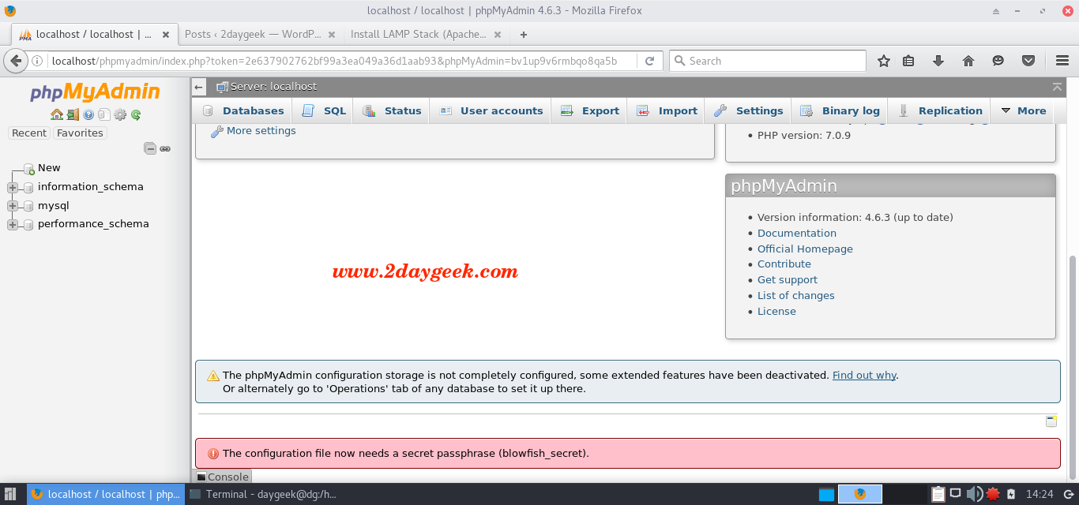Open the taskbar application menu button
The image size is (1079, 505).
pos(11,495)
